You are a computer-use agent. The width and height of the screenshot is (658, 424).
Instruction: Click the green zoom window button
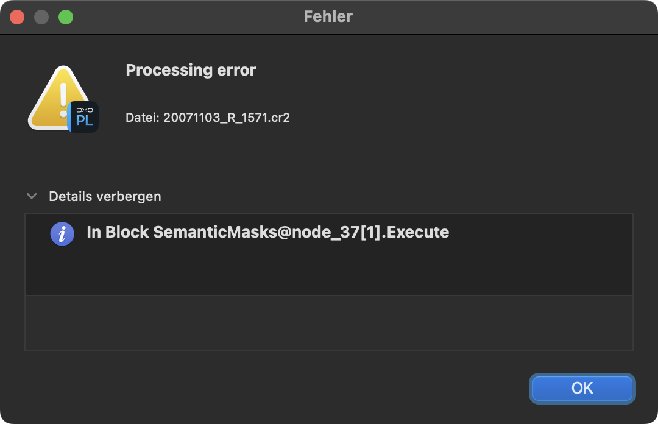(x=66, y=17)
